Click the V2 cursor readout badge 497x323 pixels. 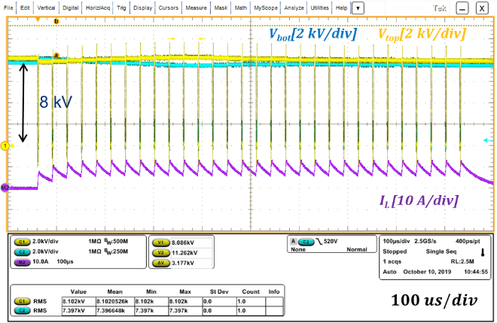(160, 253)
